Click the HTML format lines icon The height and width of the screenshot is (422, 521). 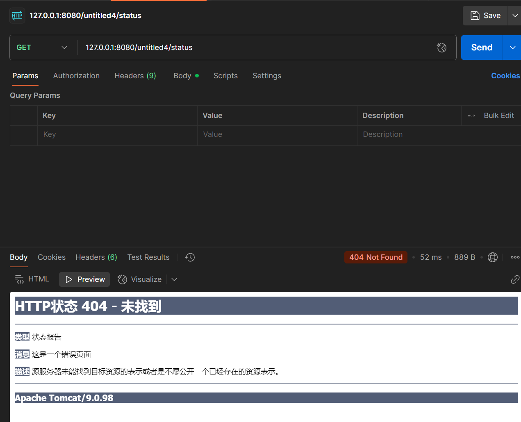19,279
